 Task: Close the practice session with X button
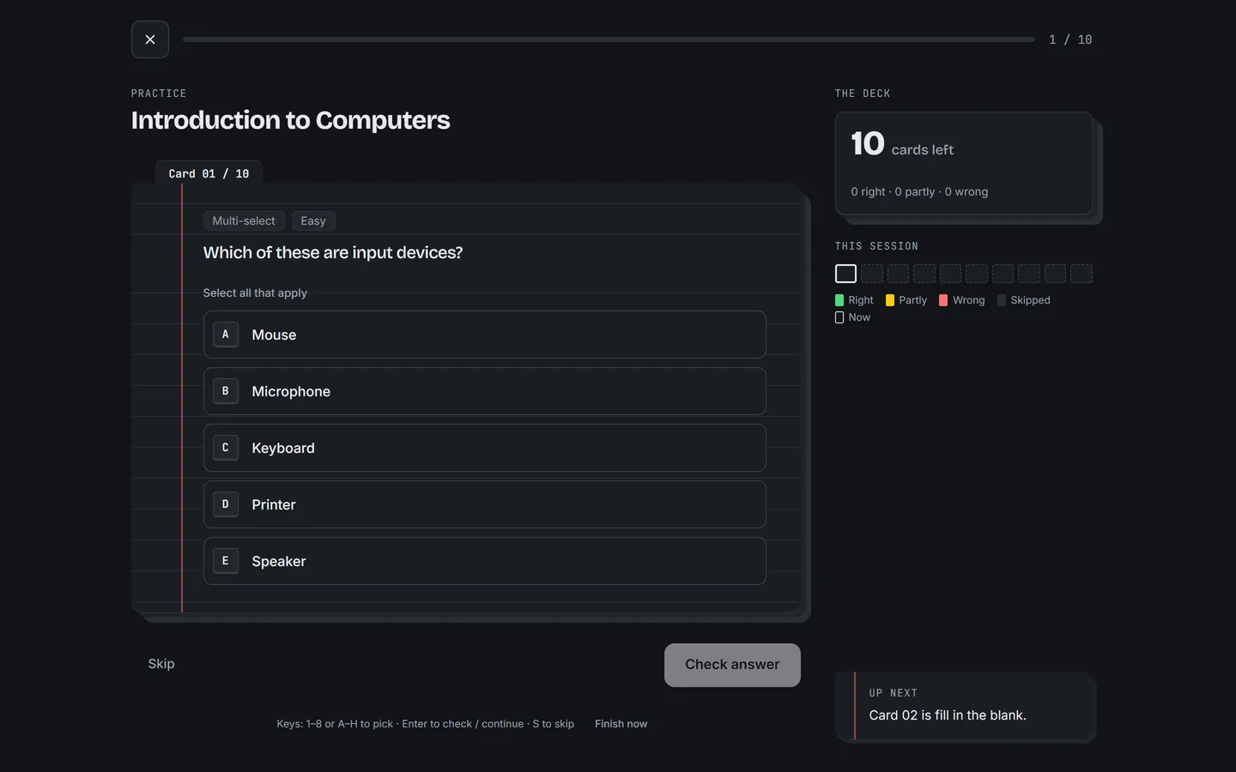(x=150, y=39)
